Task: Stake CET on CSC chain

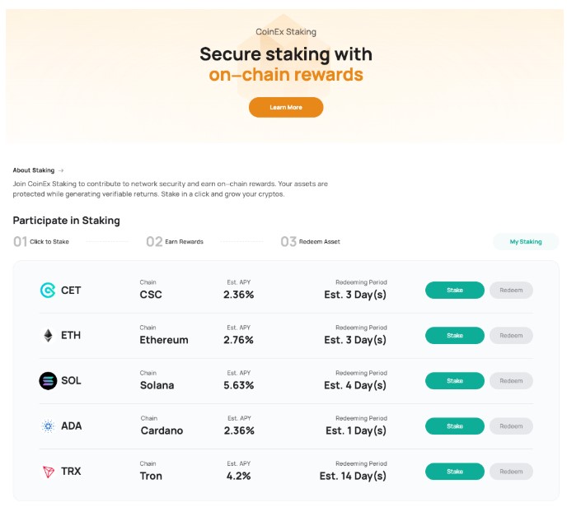Action: tap(455, 290)
